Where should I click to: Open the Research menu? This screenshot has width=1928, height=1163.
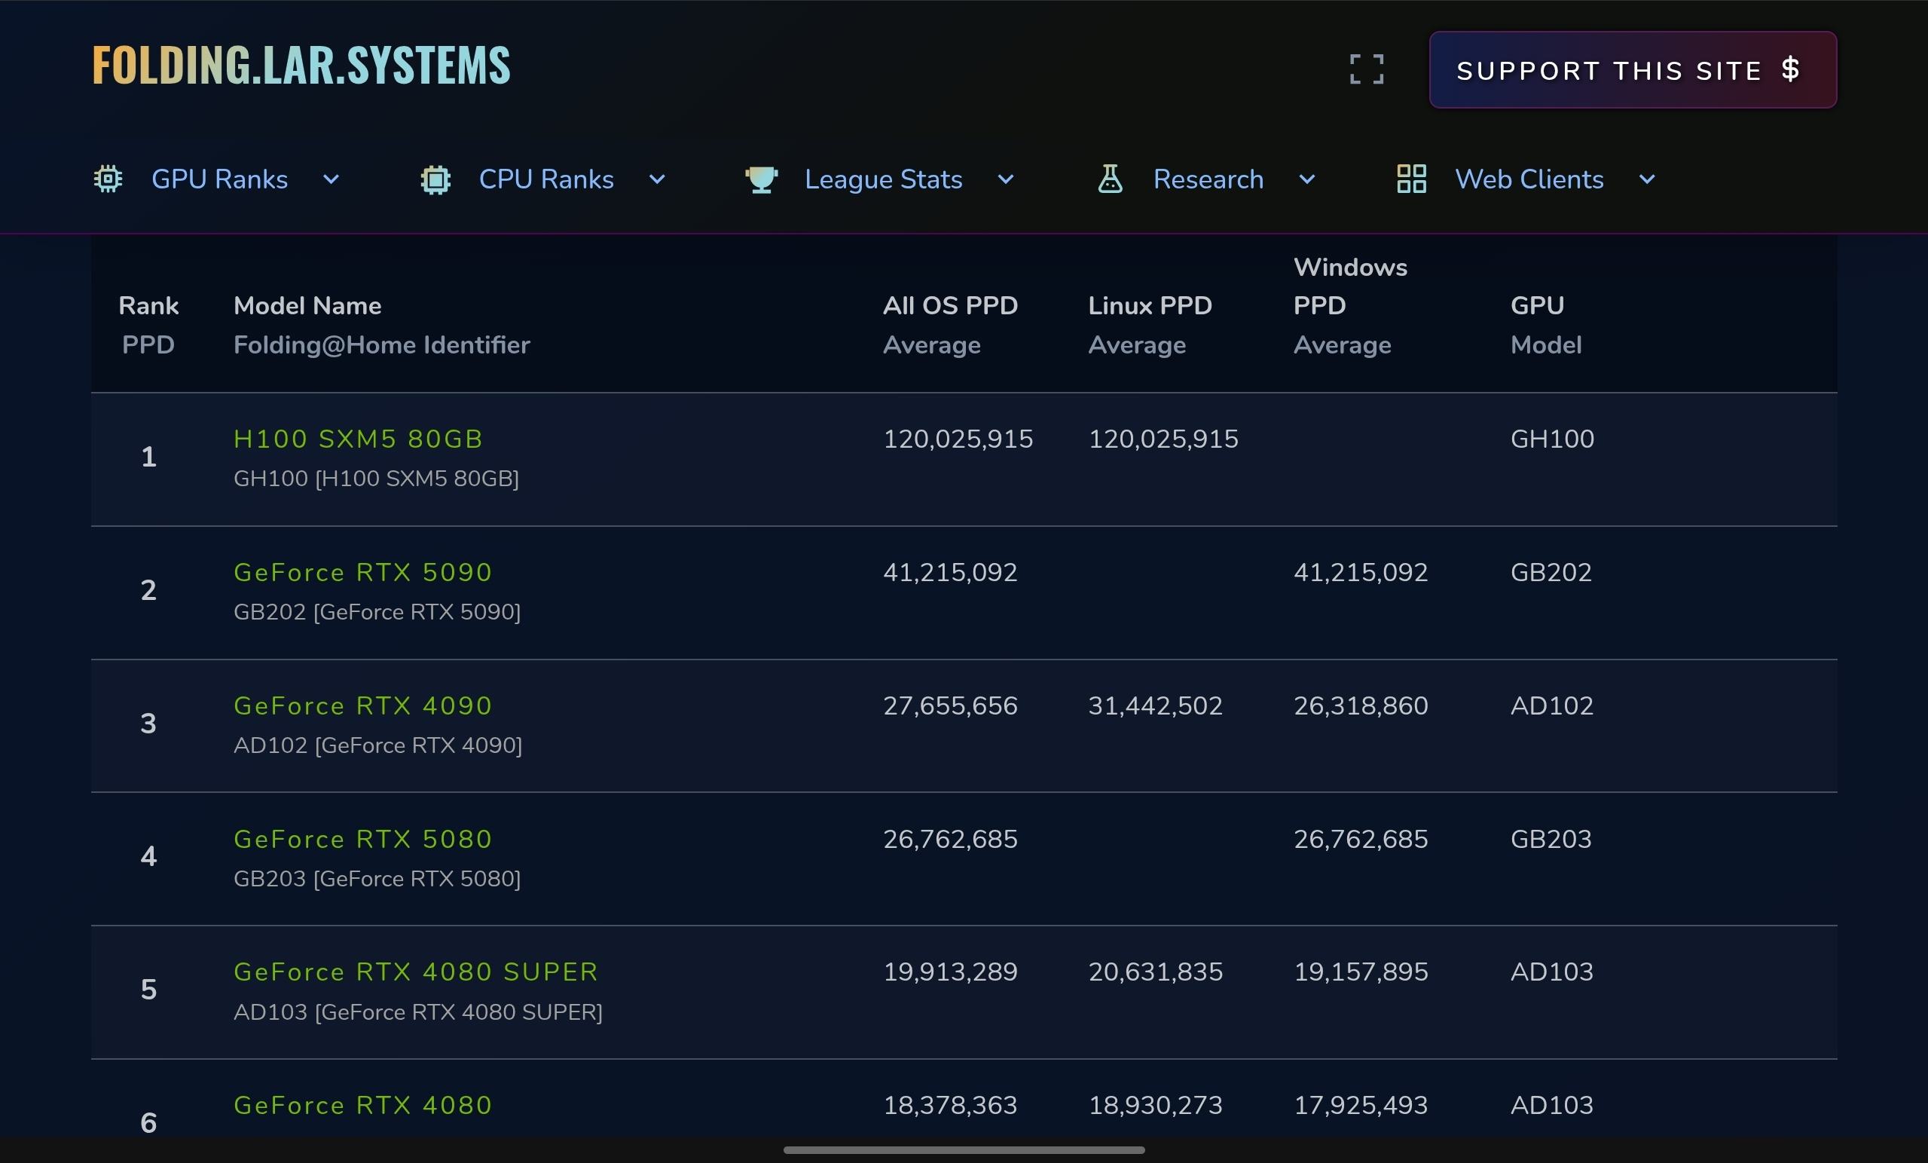click(x=1208, y=179)
